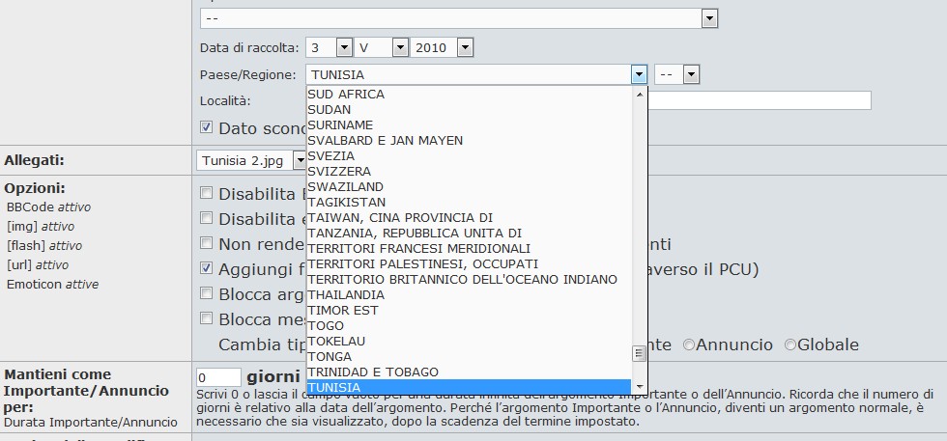Pick TUNISIA highlighted option in list

click(336, 387)
